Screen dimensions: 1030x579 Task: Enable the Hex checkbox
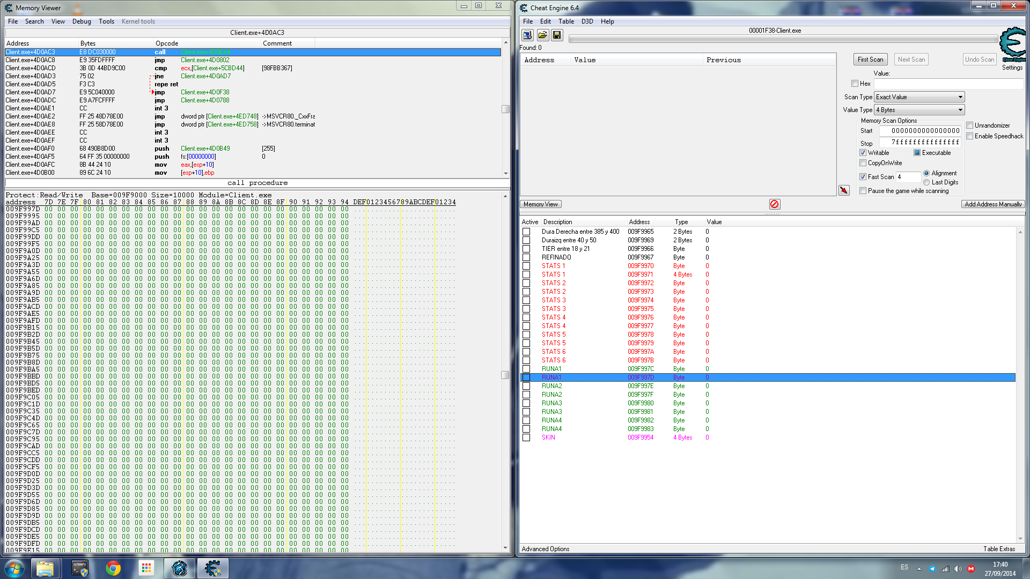855,84
